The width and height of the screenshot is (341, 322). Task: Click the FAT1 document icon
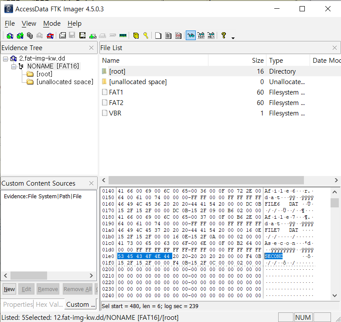point(105,92)
